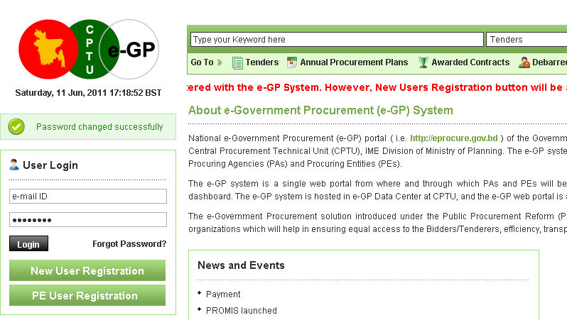The width and height of the screenshot is (567, 320).
Task: Open the Tenders search category dropdown
Action: [x=527, y=39]
